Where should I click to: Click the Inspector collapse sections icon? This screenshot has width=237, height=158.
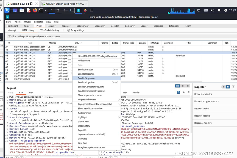tap(233, 87)
